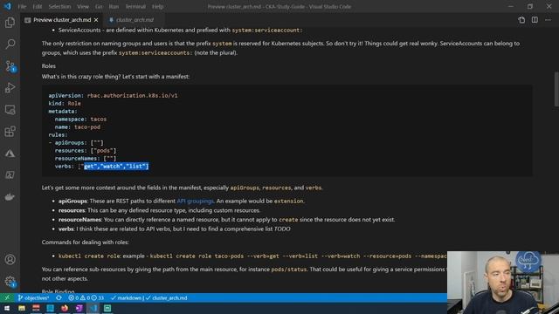Follow the API groupings link
This screenshot has width=559, height=314.
click(195, 201)
